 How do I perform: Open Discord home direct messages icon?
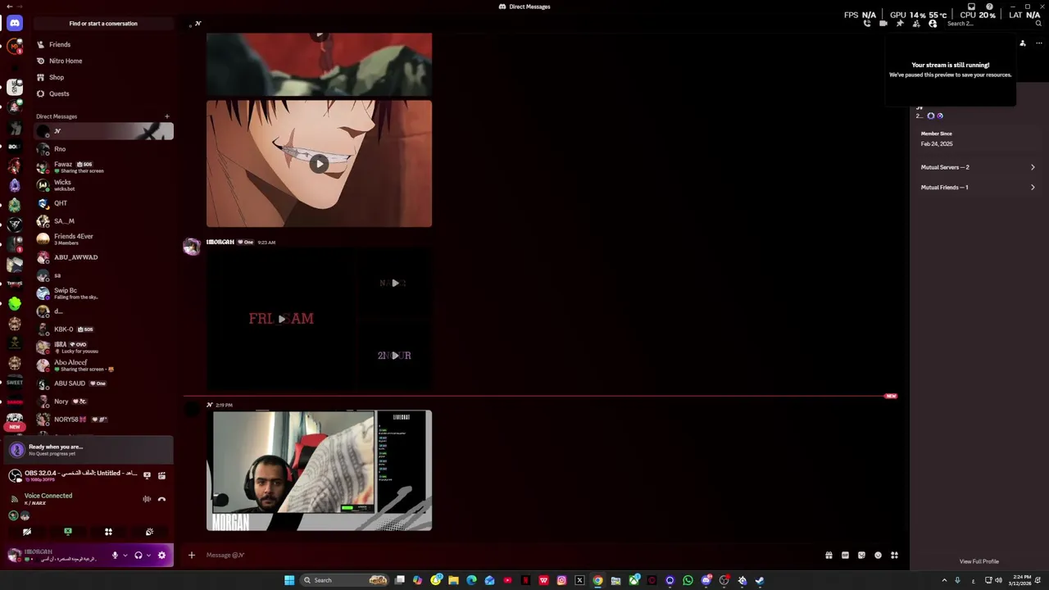coord(14,23)
